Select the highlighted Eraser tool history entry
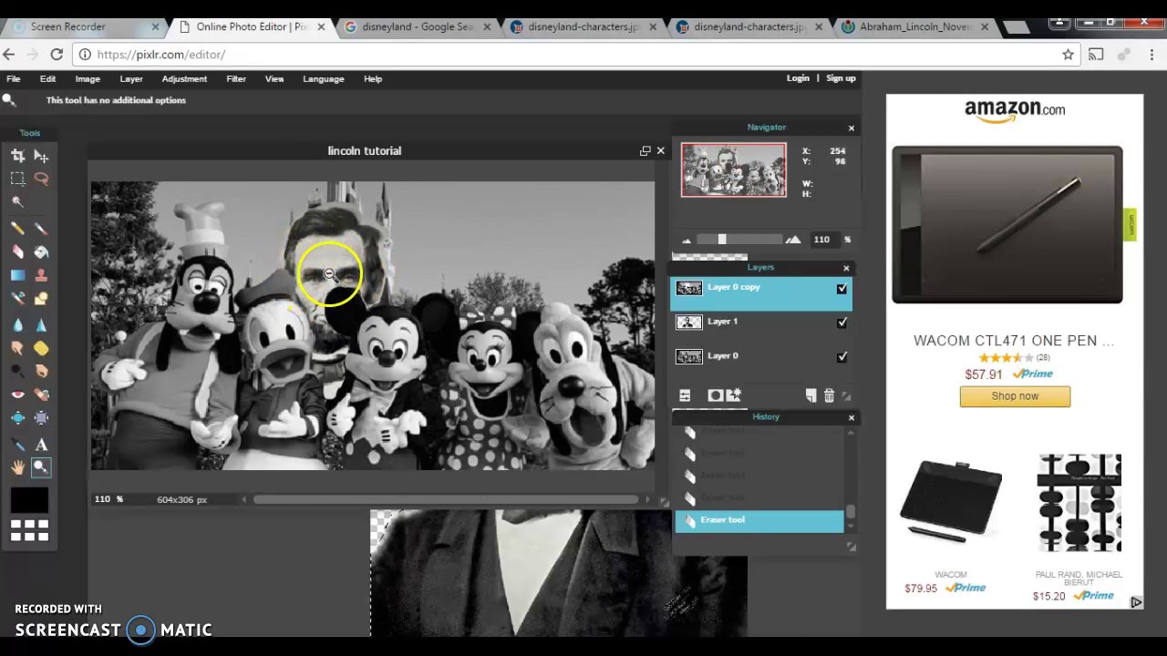 pyautogui.click(x=759, y=520)
